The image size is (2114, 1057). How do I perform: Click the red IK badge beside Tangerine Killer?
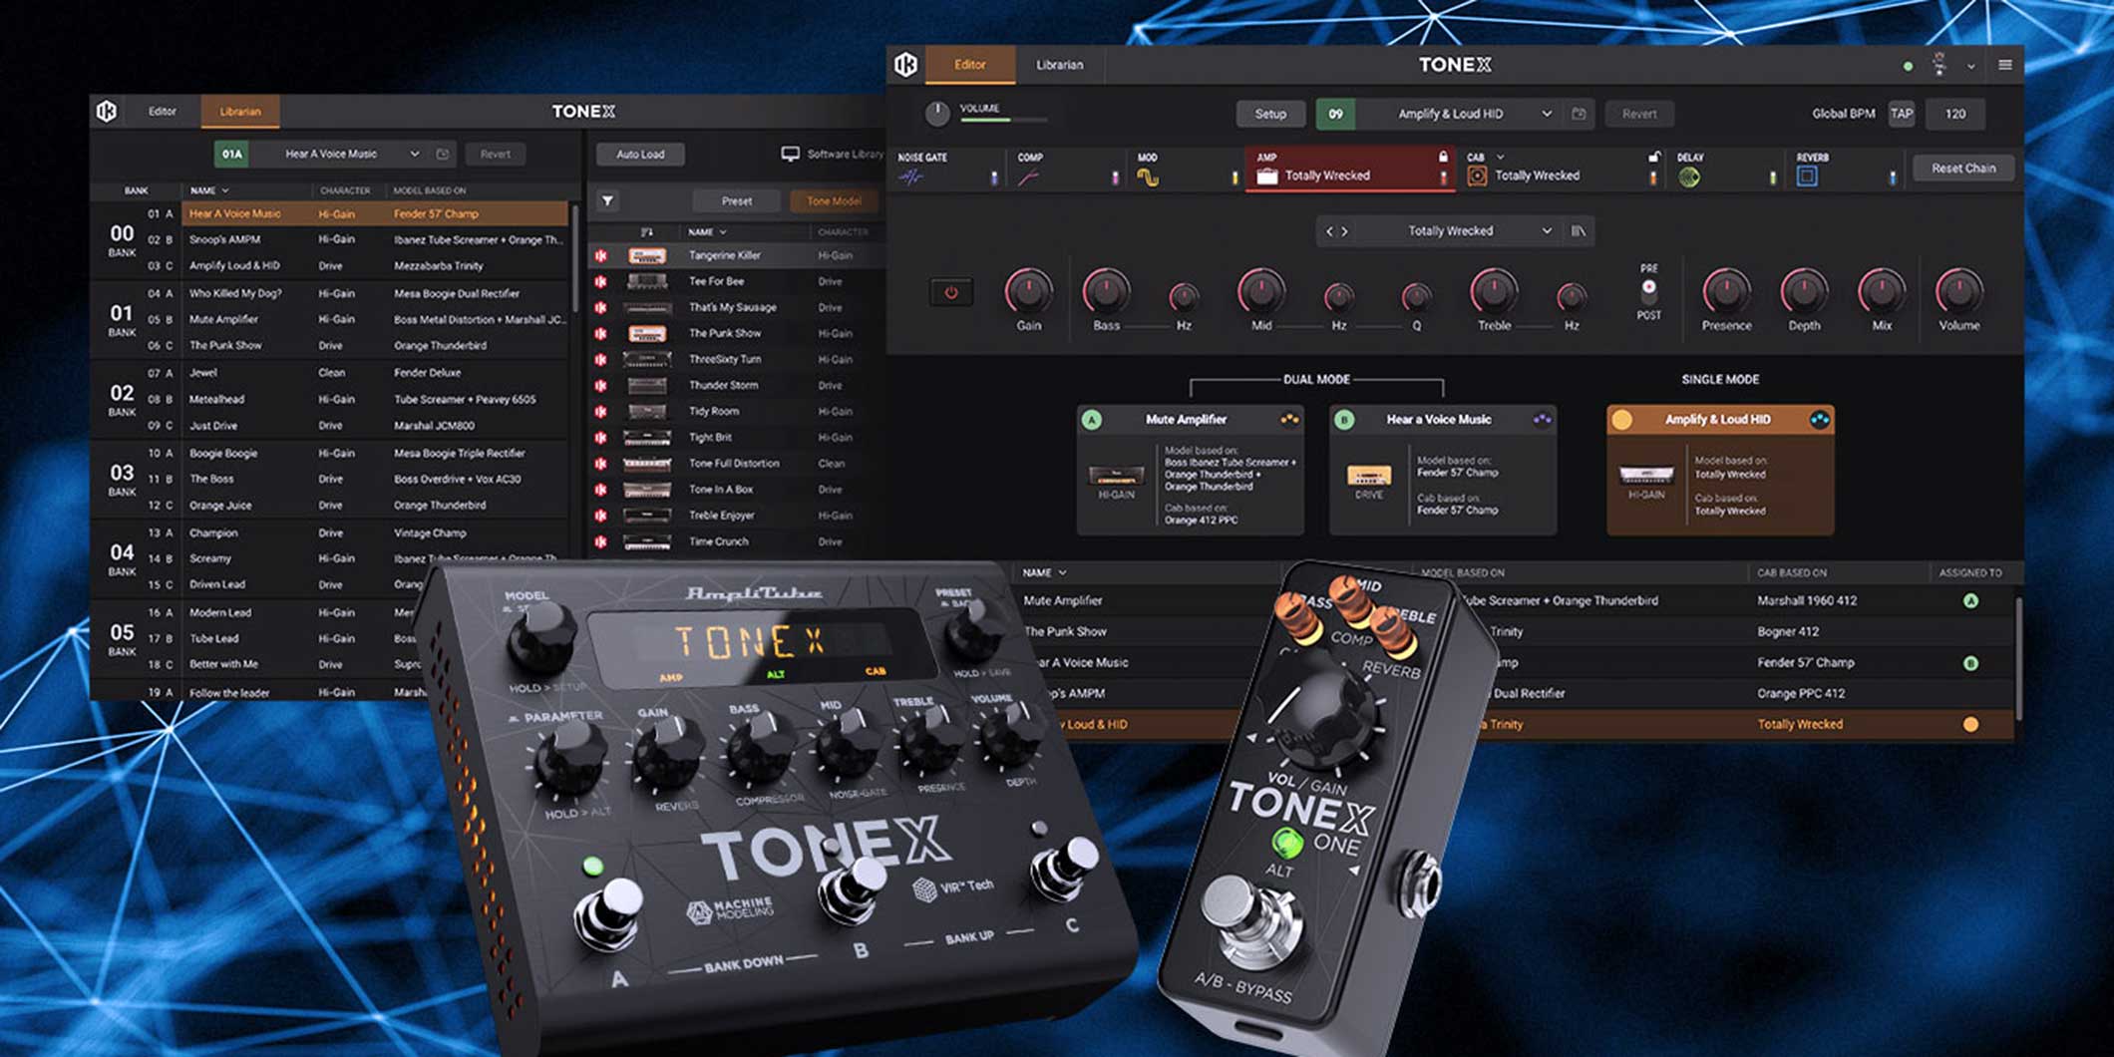[601, 256]
